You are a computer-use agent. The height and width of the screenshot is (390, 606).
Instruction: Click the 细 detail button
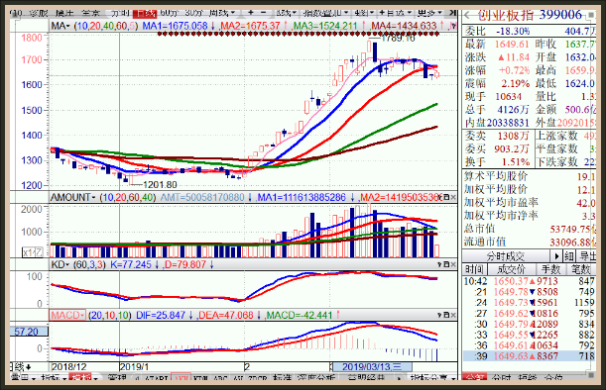(x=569, y=256)
